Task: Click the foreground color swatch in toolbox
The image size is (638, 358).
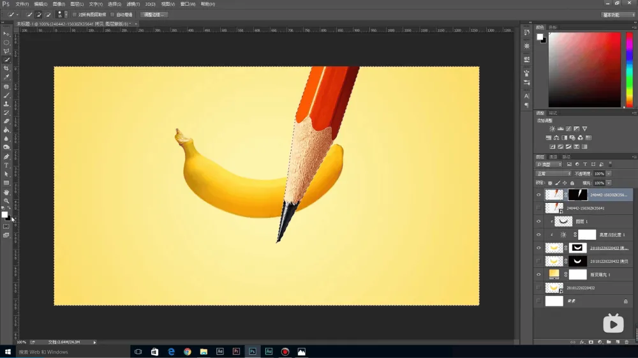Action: (4, 214)
